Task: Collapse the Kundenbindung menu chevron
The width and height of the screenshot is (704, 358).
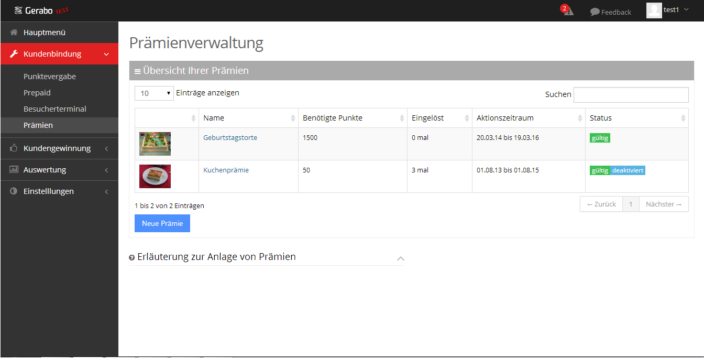Action: 106,54
